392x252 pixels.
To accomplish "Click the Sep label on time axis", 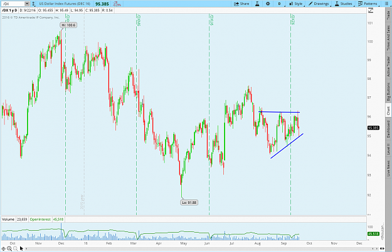I will click(x=283, y=243).
